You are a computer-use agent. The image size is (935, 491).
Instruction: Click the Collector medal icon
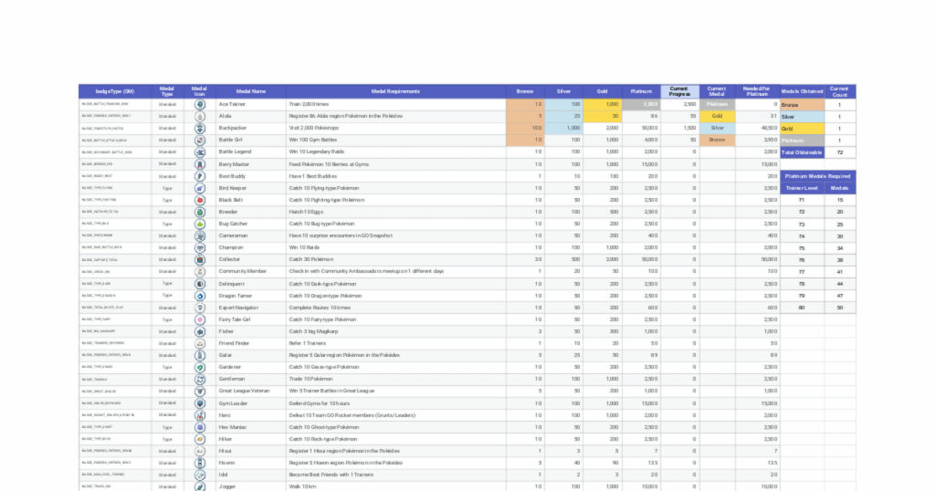pyautogui.click(x=200, y=259)
